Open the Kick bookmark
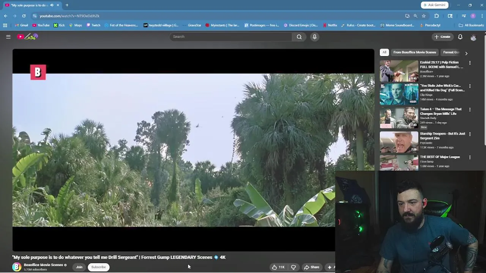This screenshot has width=486, height=273. click(59, 25)
